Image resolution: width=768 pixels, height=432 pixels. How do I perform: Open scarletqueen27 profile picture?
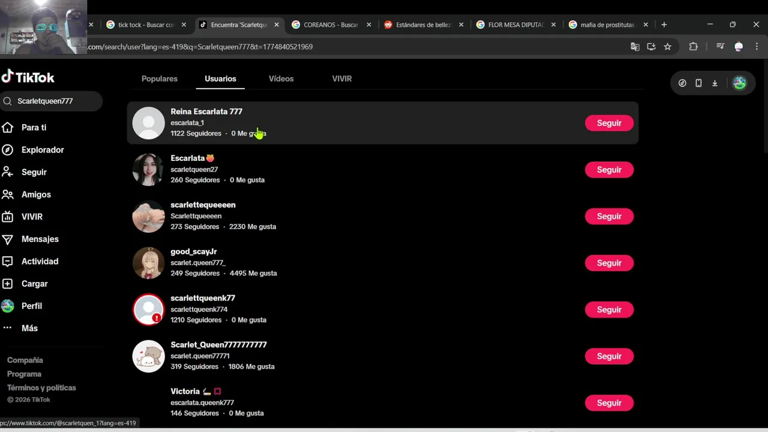[148, 170]
